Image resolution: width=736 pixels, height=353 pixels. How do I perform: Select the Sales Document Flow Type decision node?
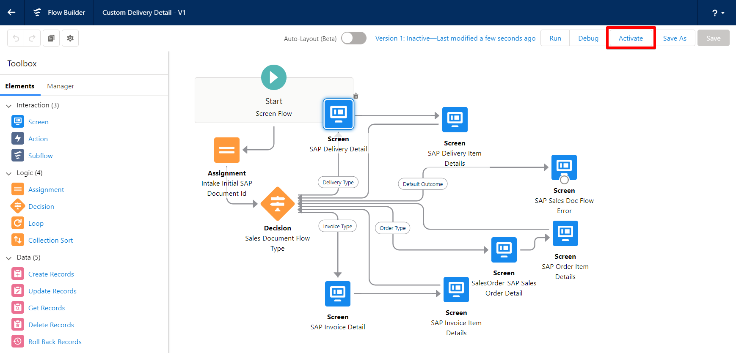coord(278,204)
